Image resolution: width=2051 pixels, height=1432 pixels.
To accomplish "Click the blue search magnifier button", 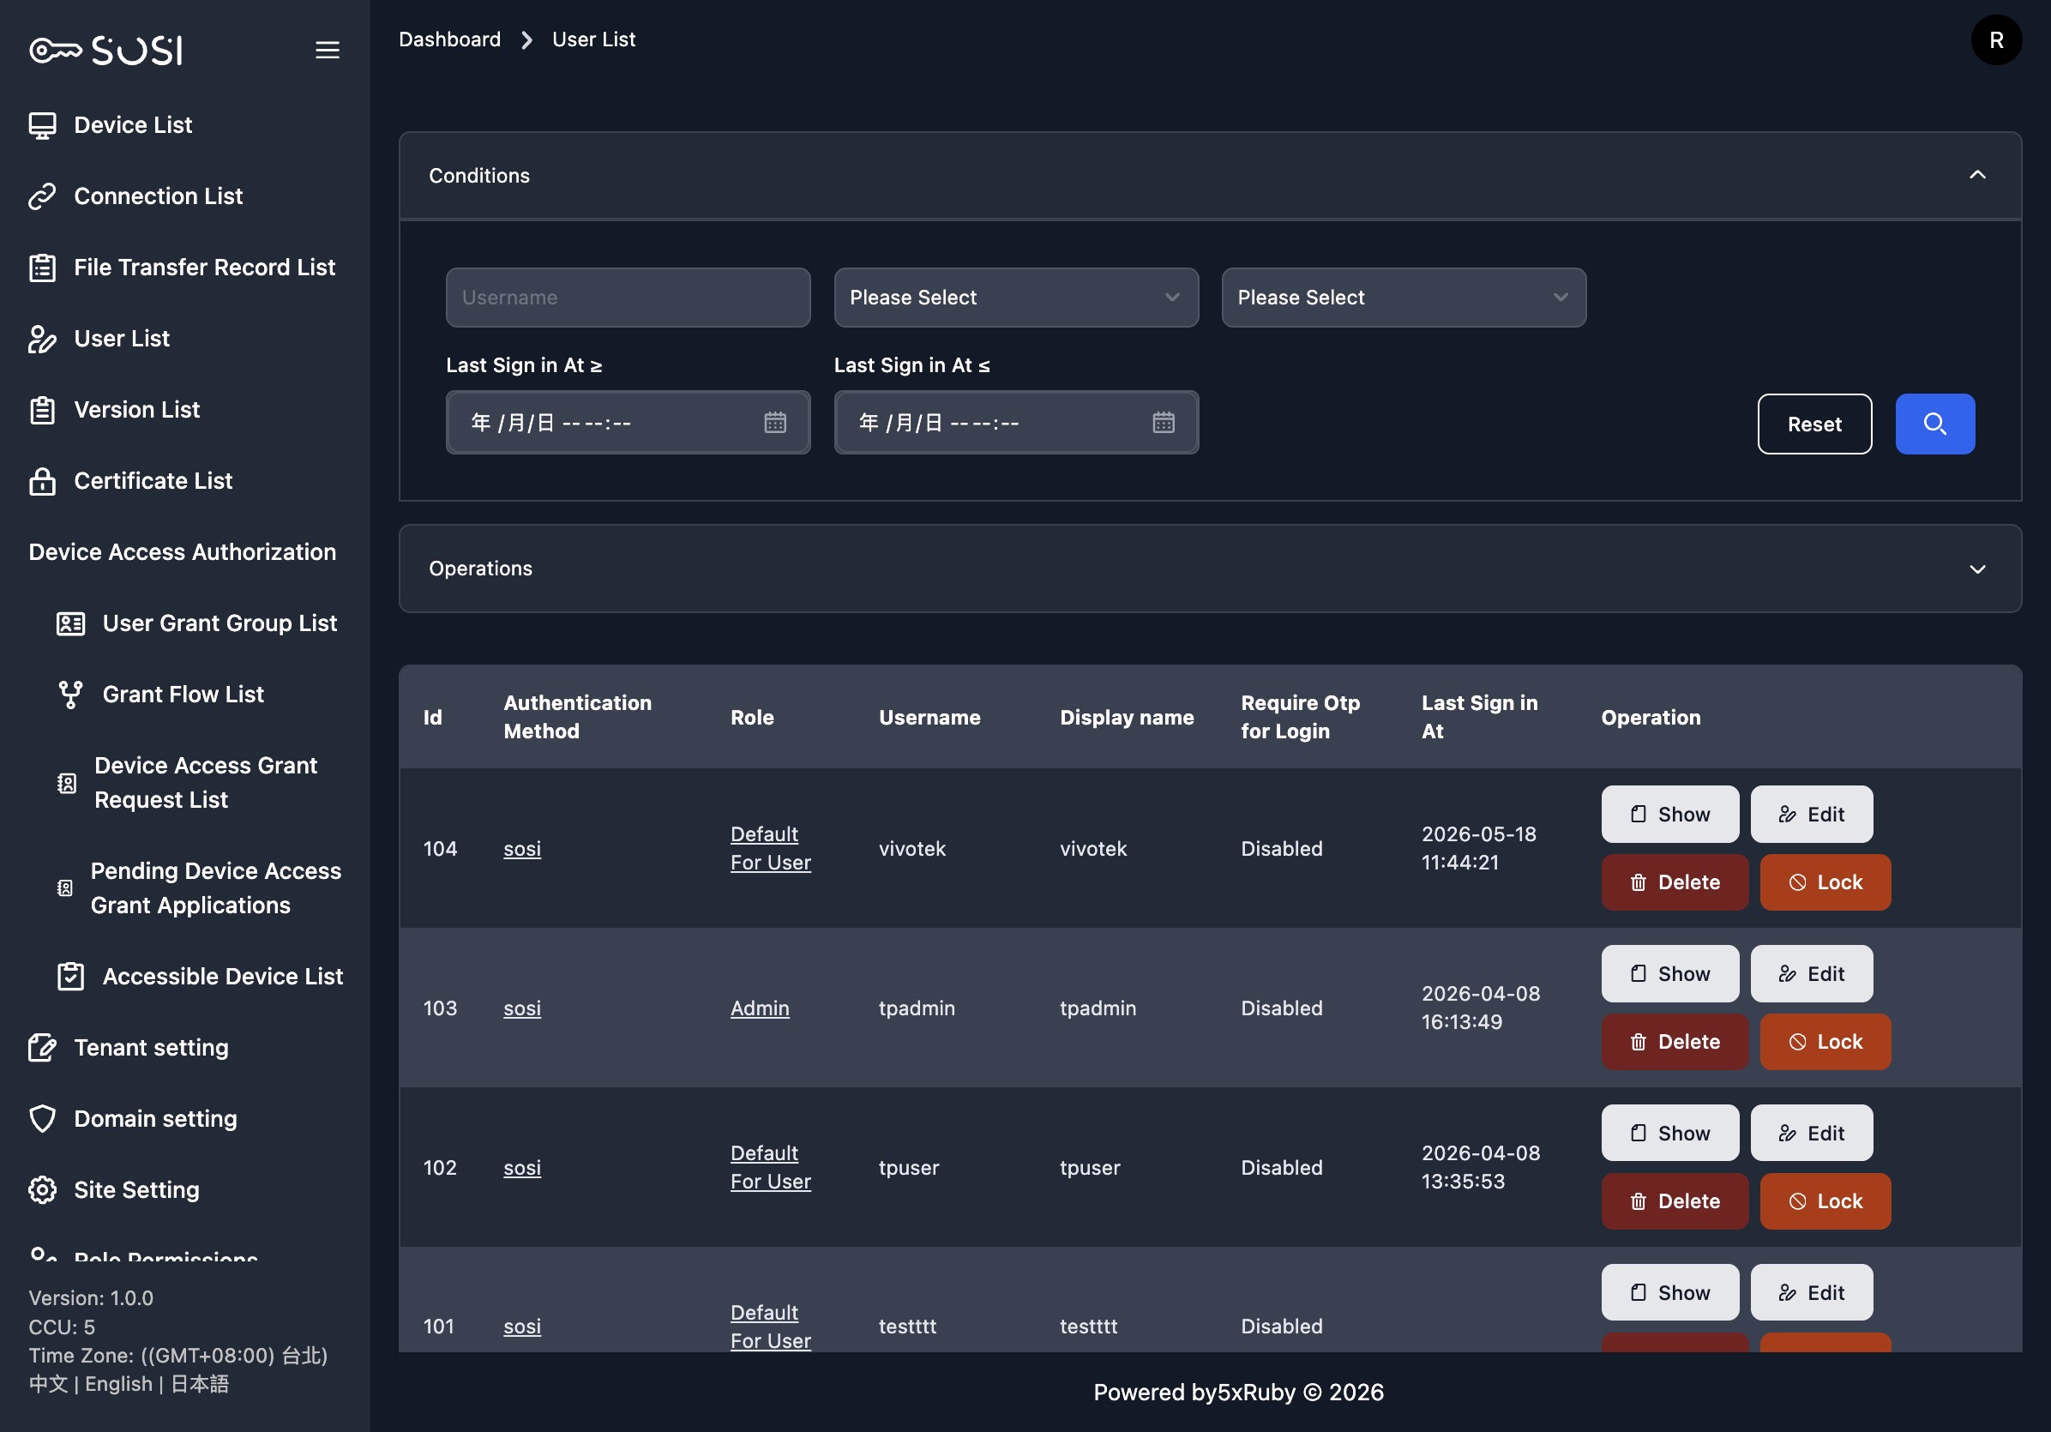I will click(x=1935, y=424).
